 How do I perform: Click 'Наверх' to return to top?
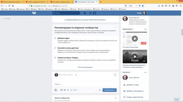[x=6, y=18]
